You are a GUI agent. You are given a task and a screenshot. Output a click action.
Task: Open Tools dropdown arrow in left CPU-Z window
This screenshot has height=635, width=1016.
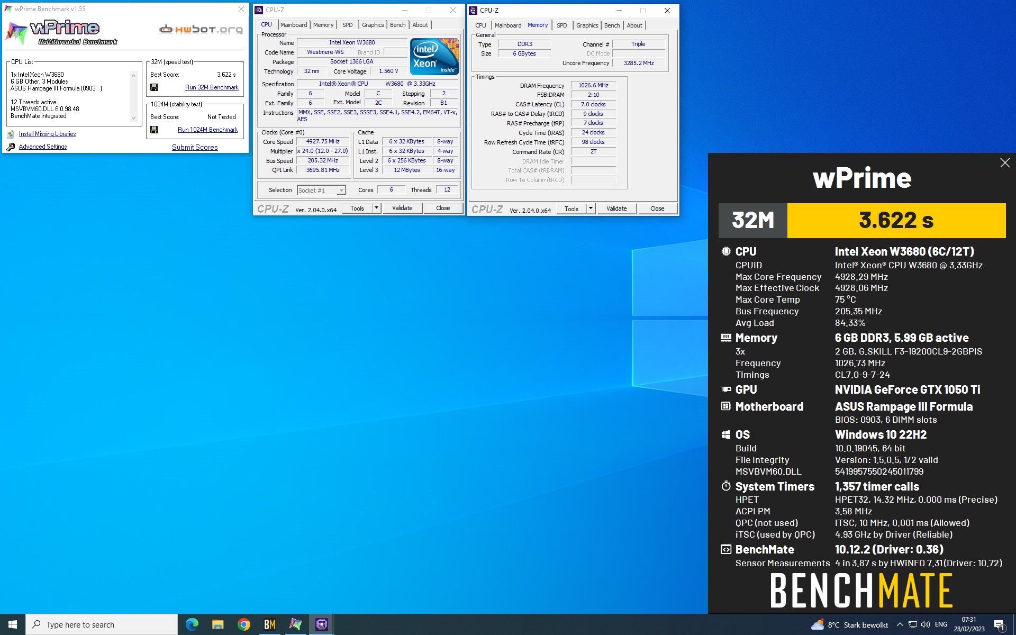tap(377, 208)
